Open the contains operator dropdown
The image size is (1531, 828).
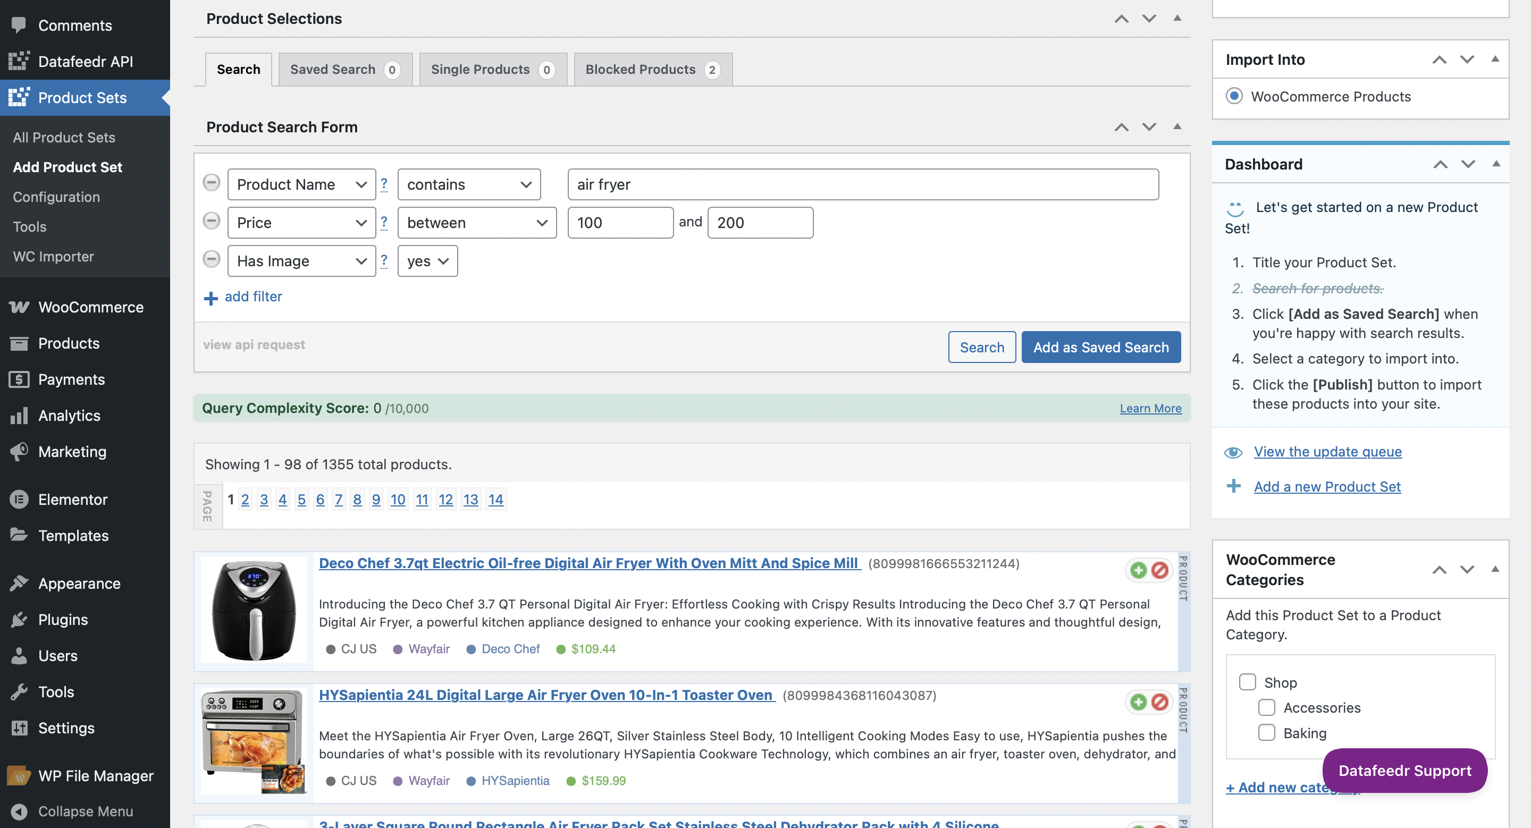[x=469, y=184]
